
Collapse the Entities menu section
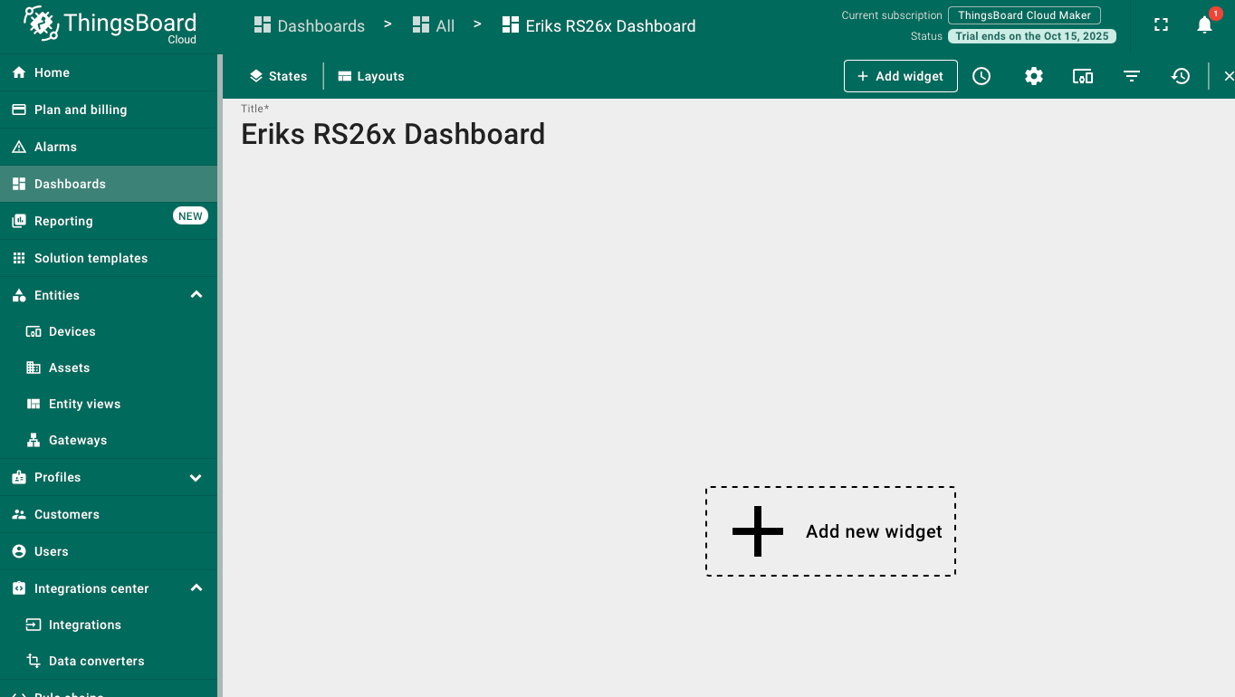(x=196, y=295)
